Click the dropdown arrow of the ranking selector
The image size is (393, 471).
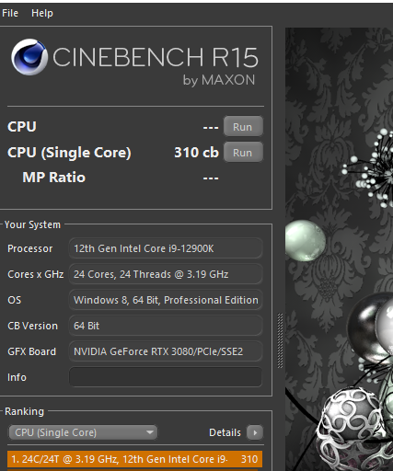coord(150,432)
